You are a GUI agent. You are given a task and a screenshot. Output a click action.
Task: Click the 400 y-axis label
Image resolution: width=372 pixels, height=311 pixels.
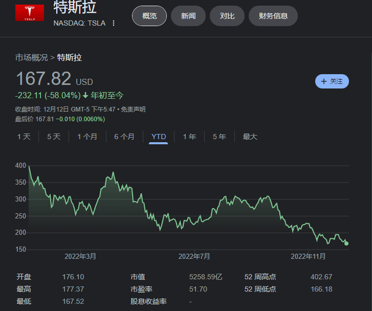click(x=20, y=165)
